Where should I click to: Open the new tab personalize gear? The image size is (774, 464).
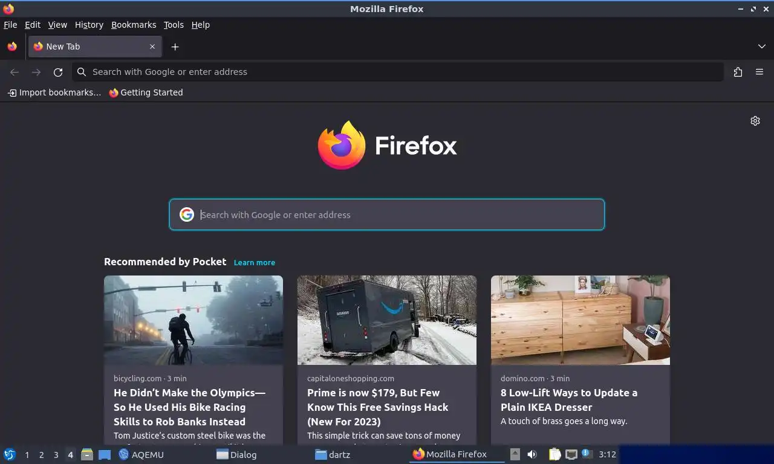click(755, 121)
